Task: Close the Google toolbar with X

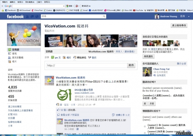Action: tap(2, 6)
